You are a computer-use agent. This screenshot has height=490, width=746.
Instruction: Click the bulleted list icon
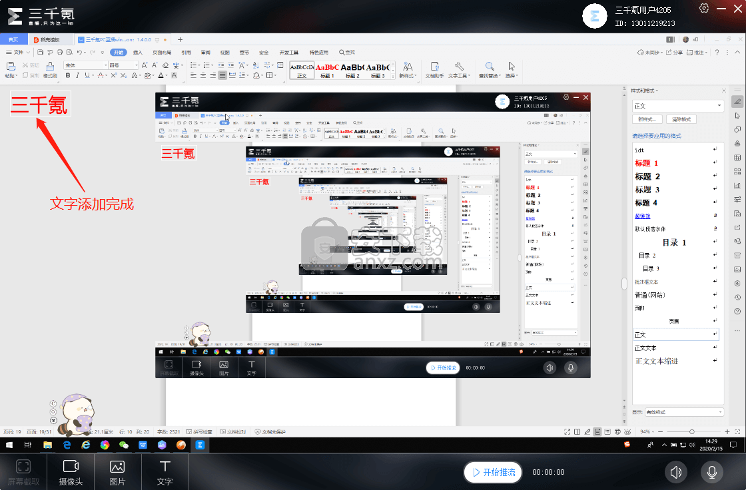194,65
